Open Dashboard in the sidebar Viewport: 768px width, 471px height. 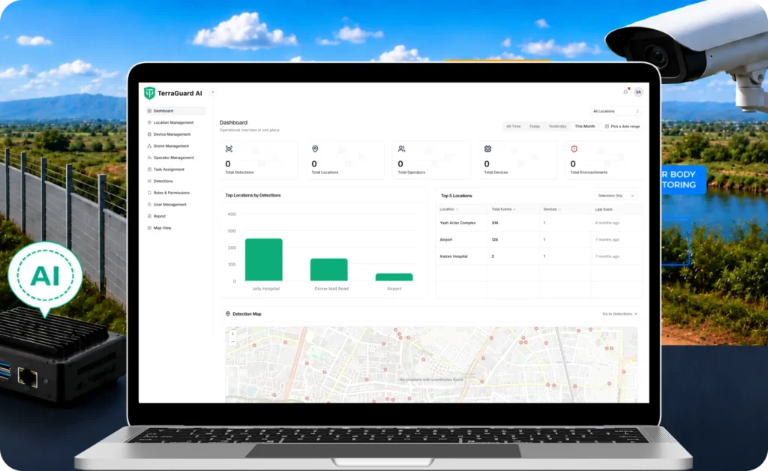point(175,111)
